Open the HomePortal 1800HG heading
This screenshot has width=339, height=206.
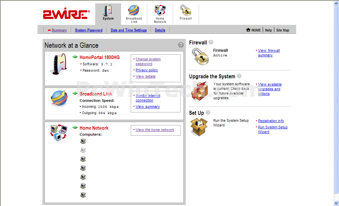(x=100, y=57)
